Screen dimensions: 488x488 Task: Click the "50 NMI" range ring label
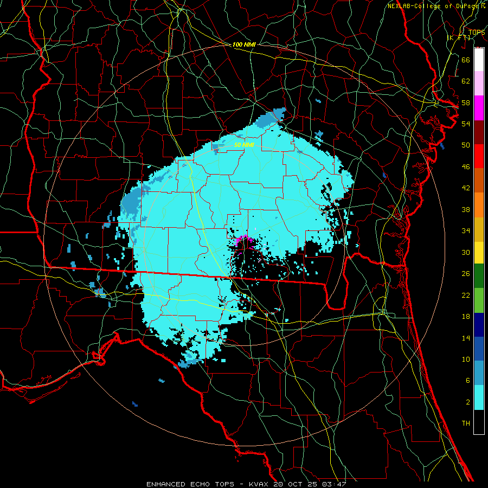coord(244,145)
